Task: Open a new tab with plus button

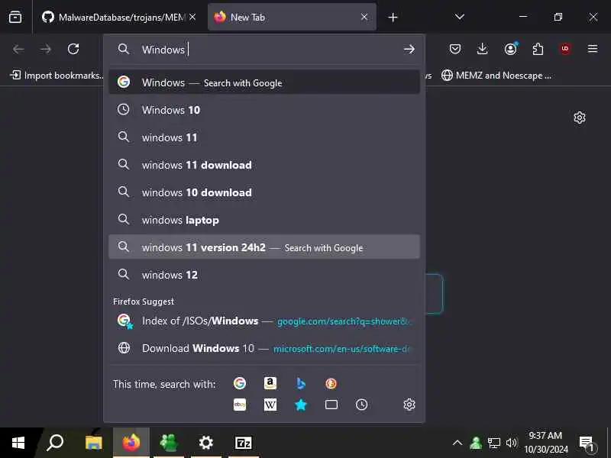Action: pyautogui.click(x=393, y=17)
